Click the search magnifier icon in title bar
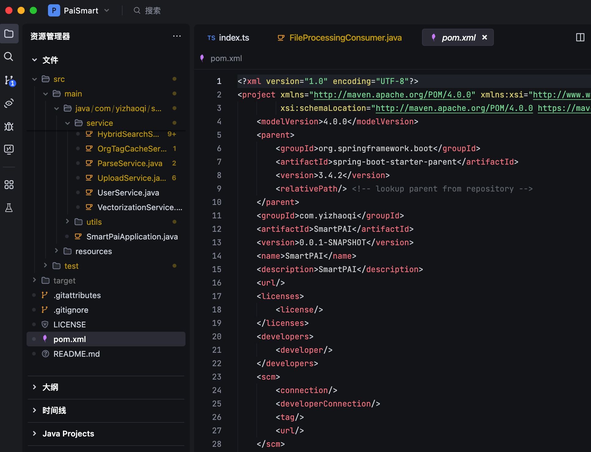Viewport: 591px width, 452px height. click(137, 11)
